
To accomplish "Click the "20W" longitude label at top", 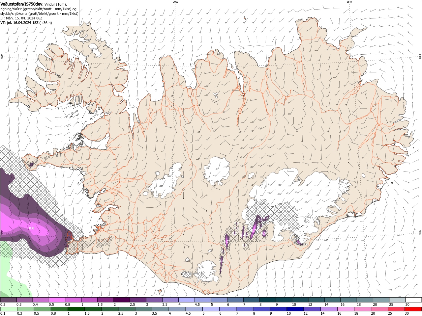I will click(175, 2).
